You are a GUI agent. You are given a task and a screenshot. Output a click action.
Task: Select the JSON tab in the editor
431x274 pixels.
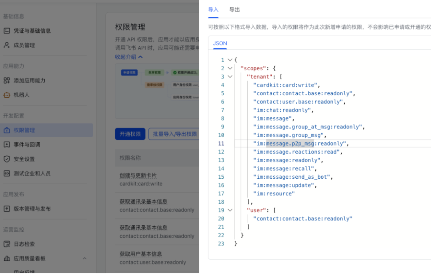point(220,43)
